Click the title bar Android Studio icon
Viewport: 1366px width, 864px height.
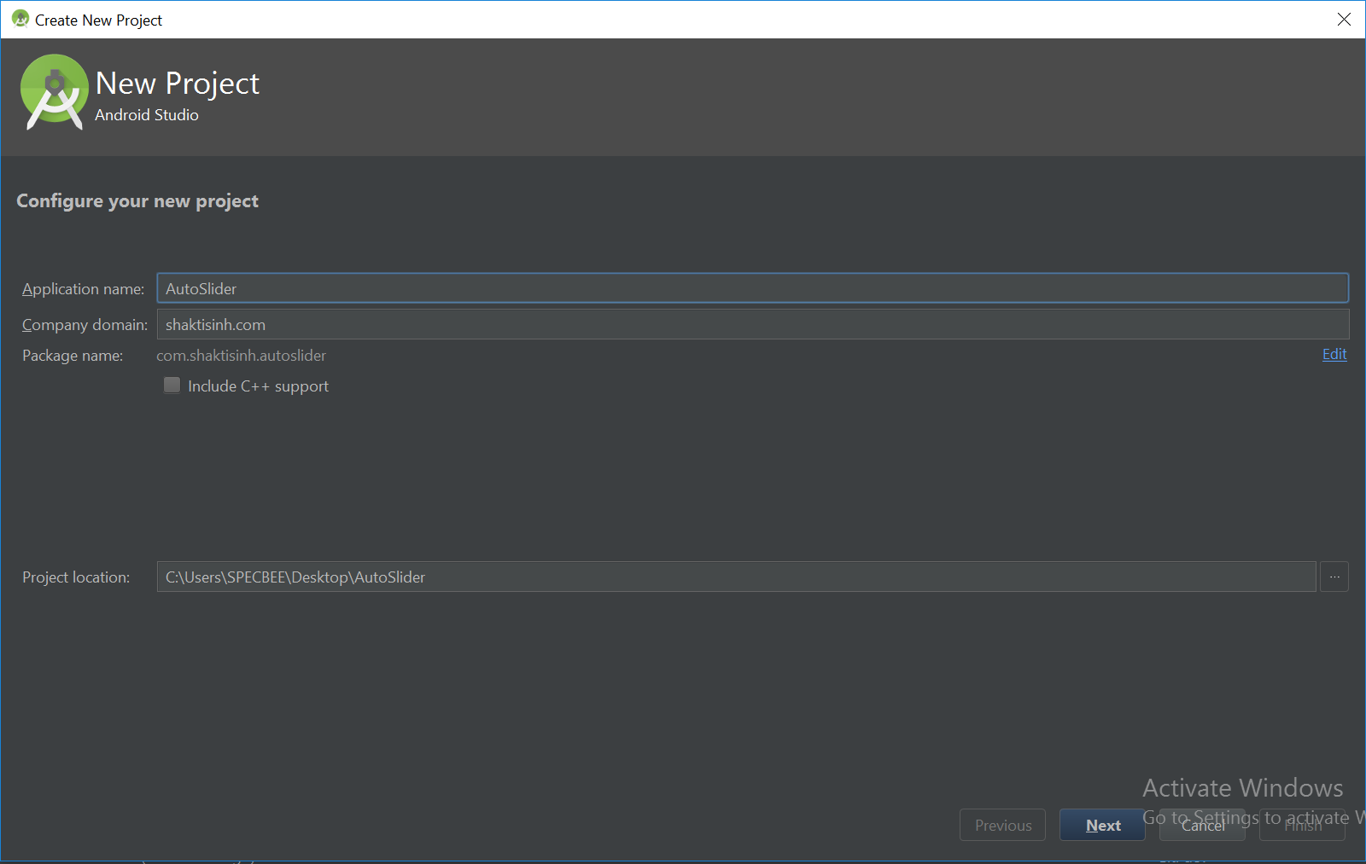[x=20, y=19]
